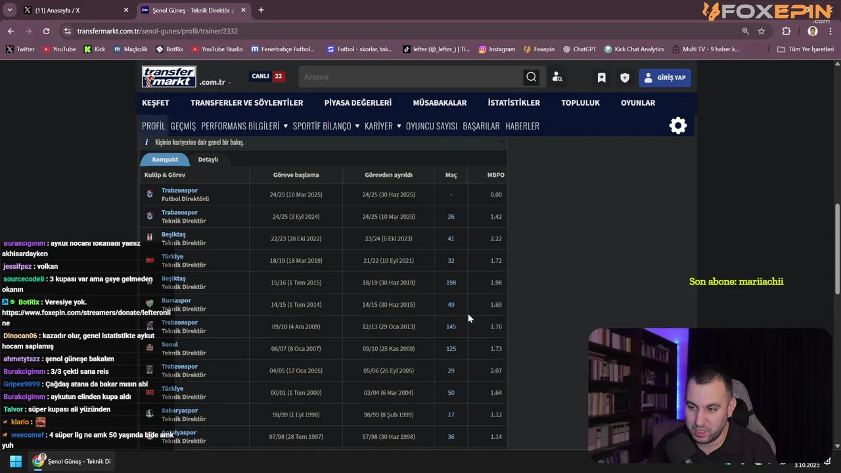Open PİYASA DEĞERLERİ menu
Screen dimensions: 841x473
(357, 103)
